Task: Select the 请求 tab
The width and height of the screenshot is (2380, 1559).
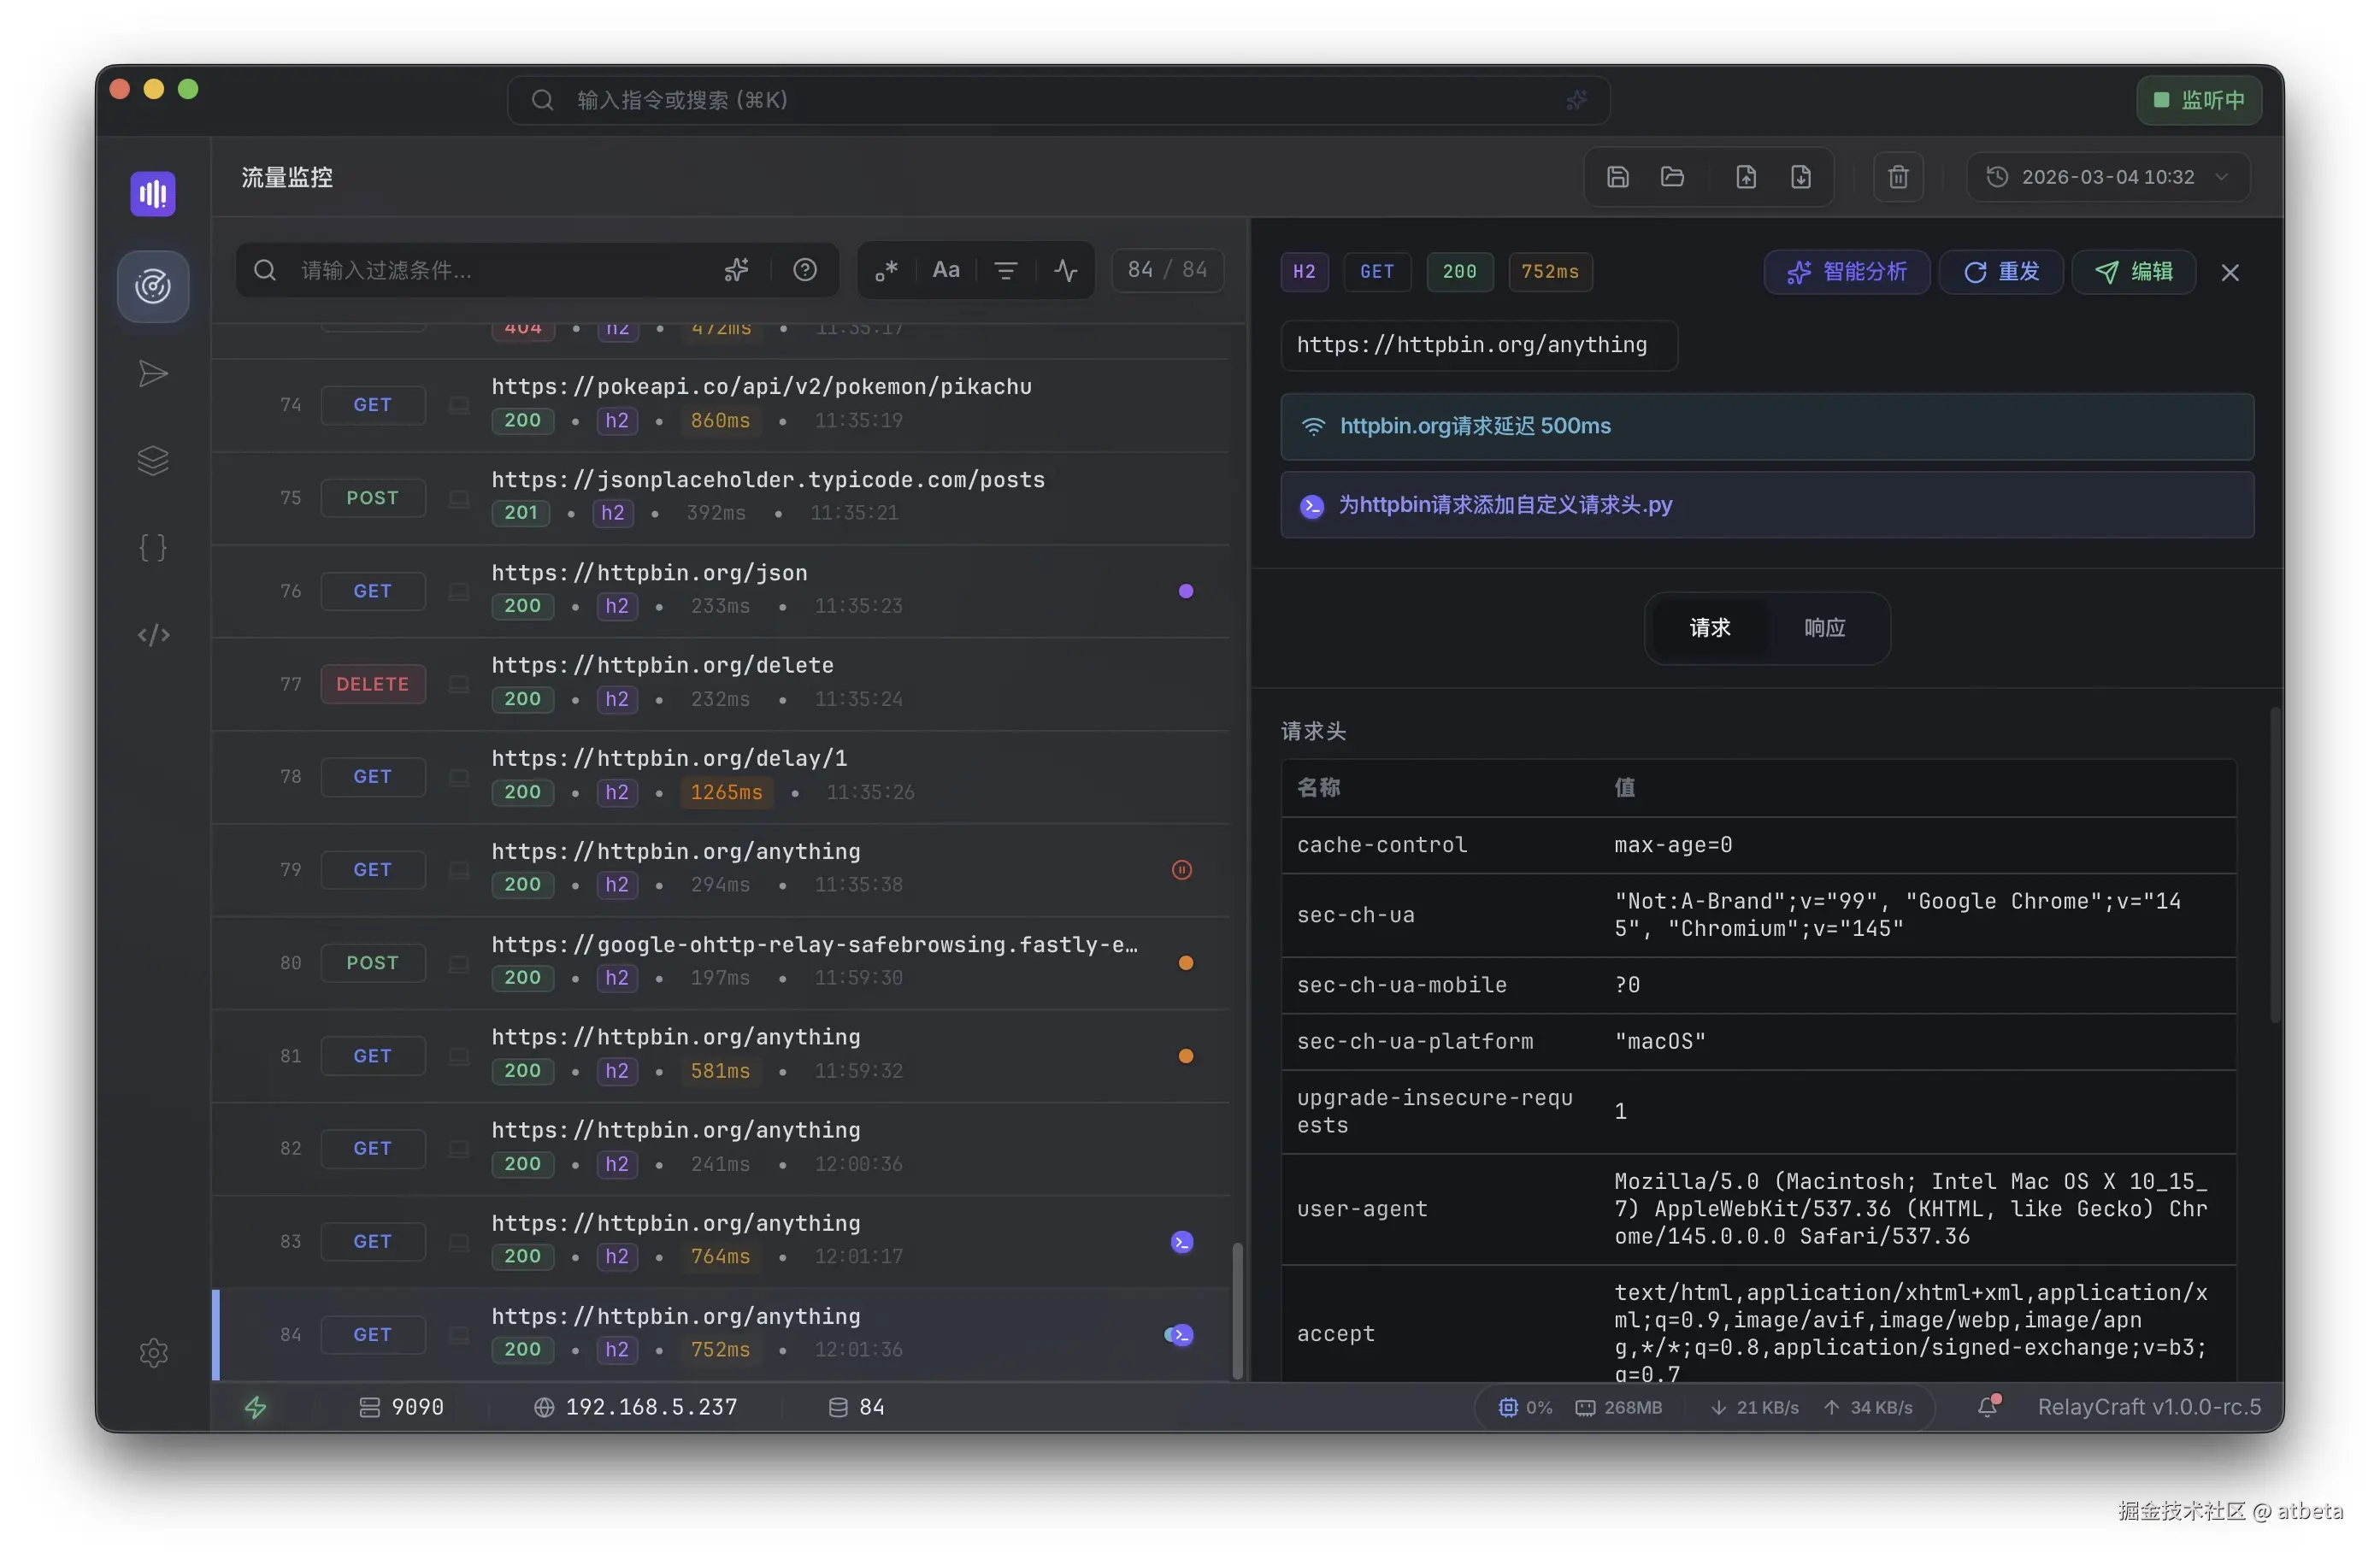Action: (1709, 628)
